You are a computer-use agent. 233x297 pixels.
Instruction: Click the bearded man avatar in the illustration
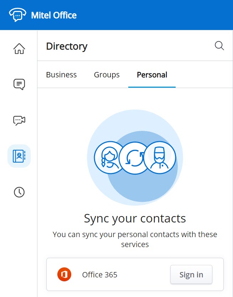point(160,158)
